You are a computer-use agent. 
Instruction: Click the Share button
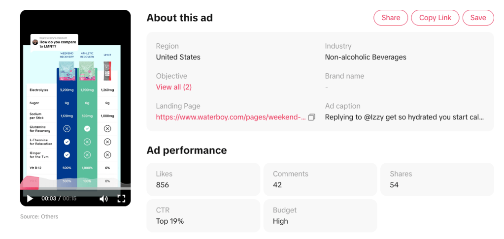[x=391, y=18]
